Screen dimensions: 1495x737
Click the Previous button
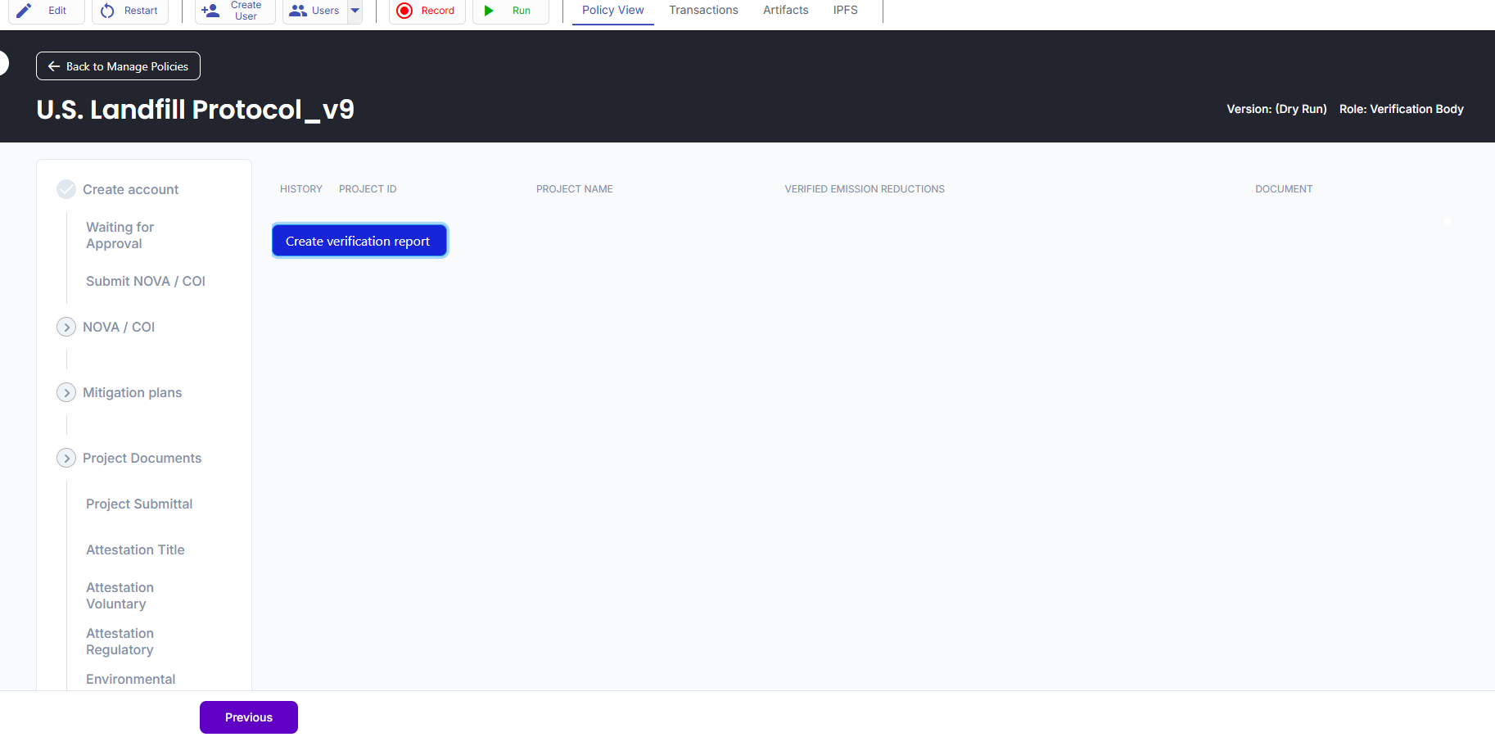[249, 717]
